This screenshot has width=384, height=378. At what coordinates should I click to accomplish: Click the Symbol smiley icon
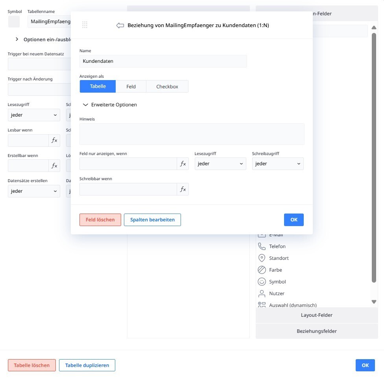262,281
